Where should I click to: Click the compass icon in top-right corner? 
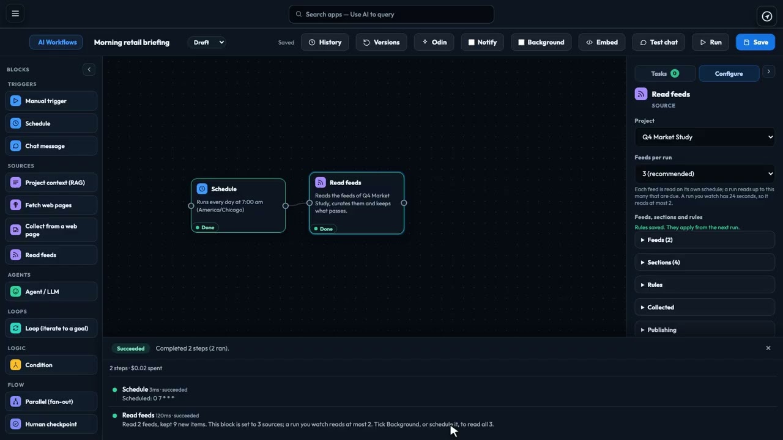point(766,16)
